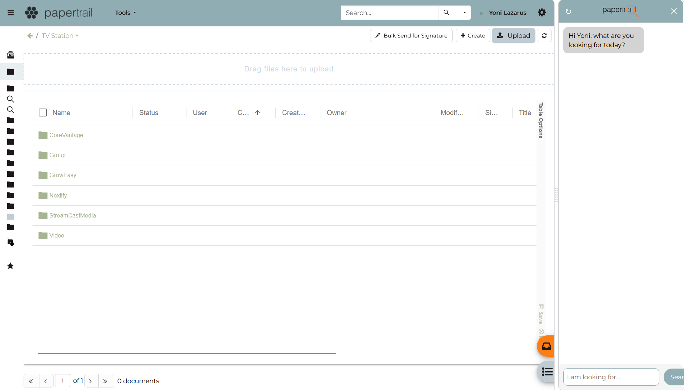Viewport: 684px width, 390px height.
Task: Click the vertical Save option
Action: [541, 314]
